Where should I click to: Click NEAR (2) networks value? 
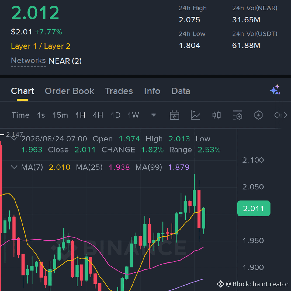(x=65, y=61)
